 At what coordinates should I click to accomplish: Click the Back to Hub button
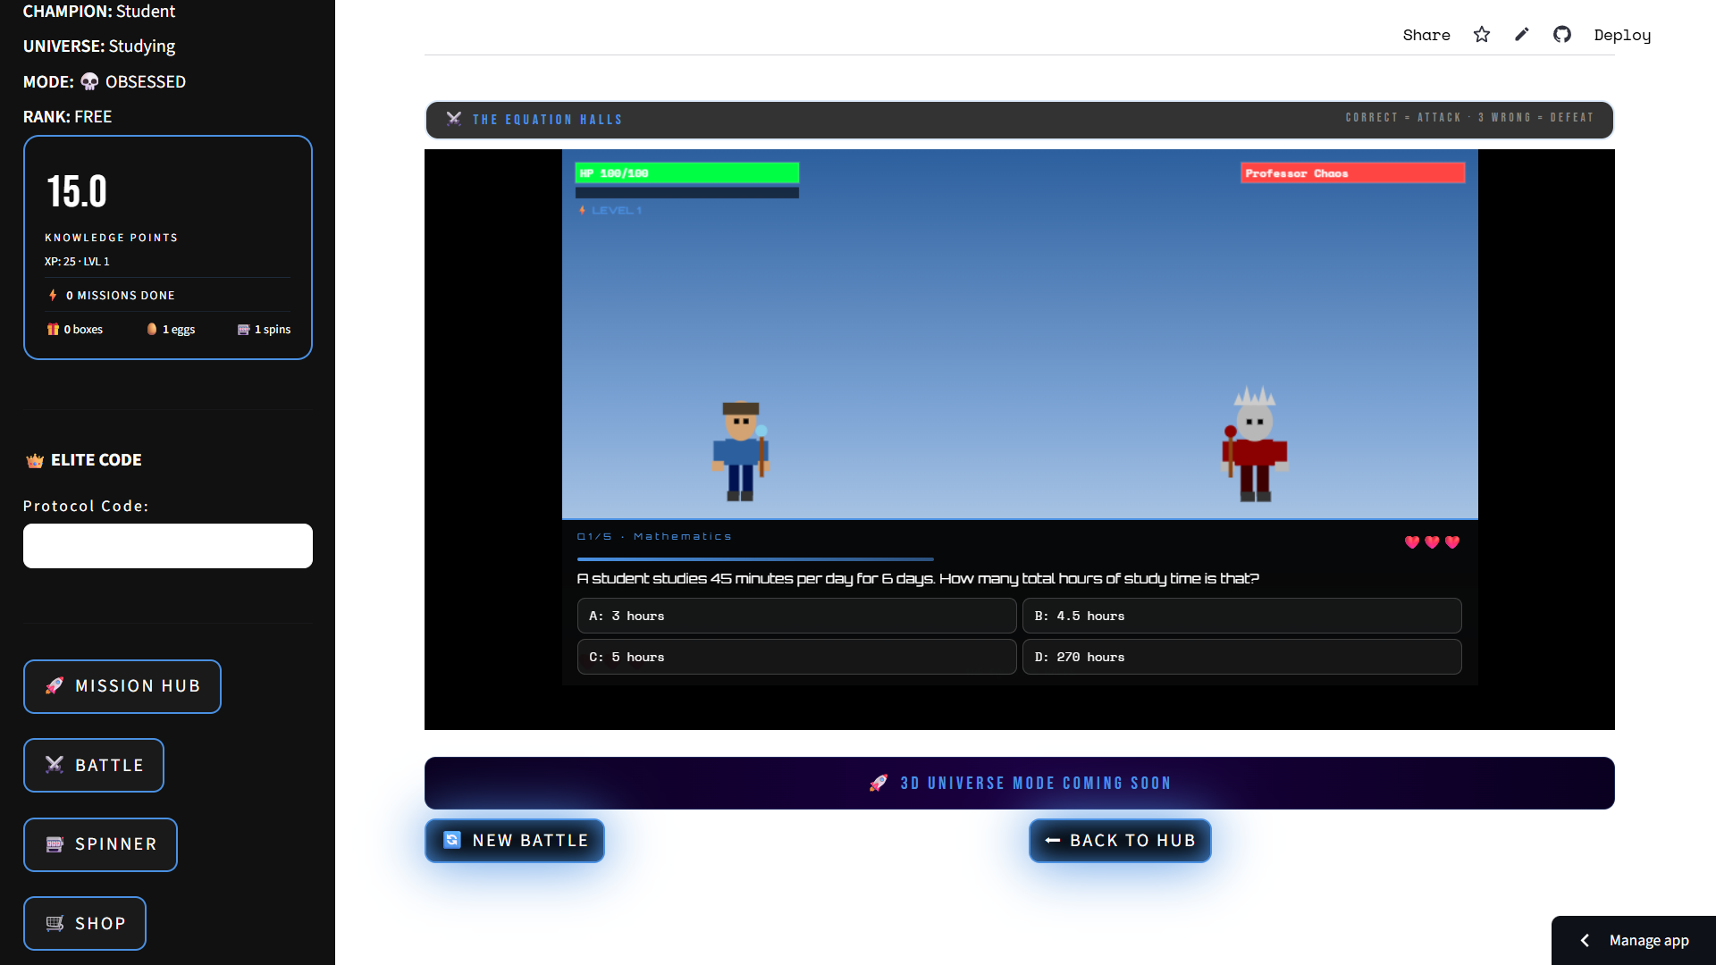(x=1120, y=841)
